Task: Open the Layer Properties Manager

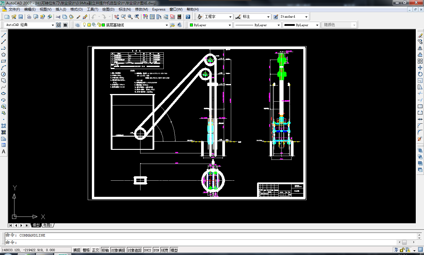Action: pyautogui.click(x=77, y=25)
